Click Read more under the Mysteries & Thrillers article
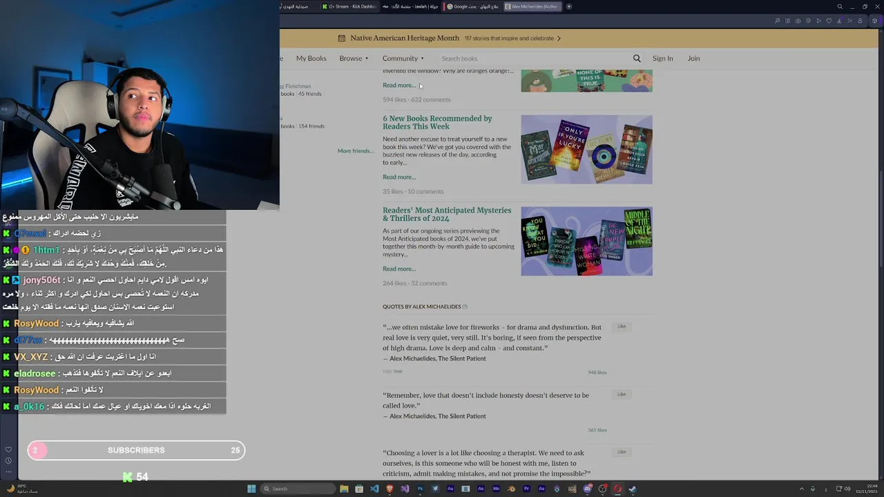The image size is (884, 497). pos(399,269)
